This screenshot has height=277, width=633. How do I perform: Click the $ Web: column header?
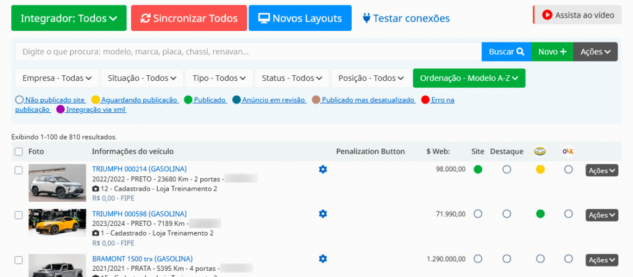pos(438,151)
